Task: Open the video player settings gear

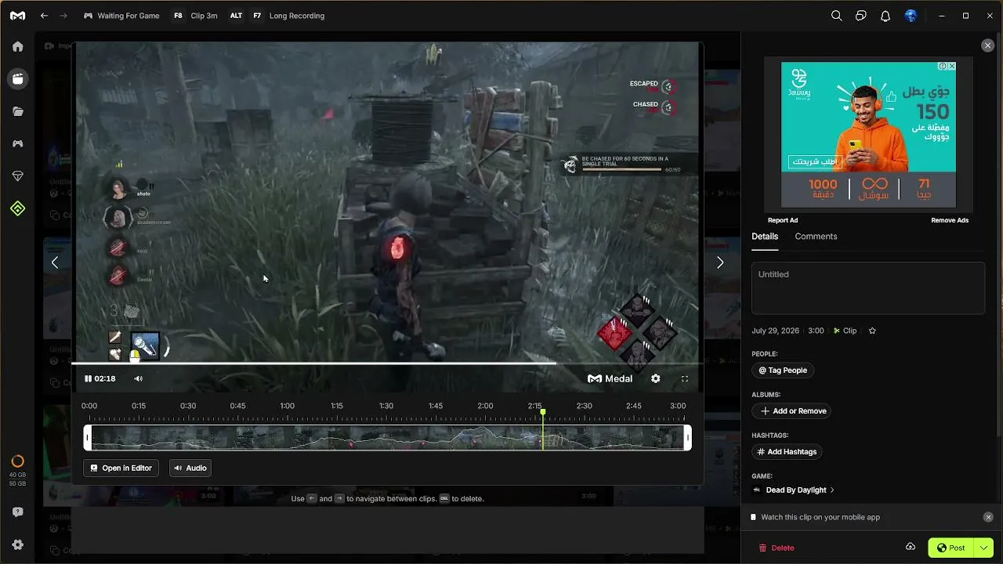Action: 655,378
